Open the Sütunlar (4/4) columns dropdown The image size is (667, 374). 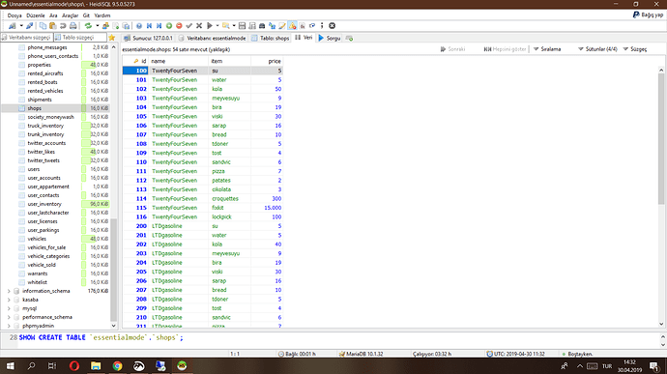coord(597,49)
